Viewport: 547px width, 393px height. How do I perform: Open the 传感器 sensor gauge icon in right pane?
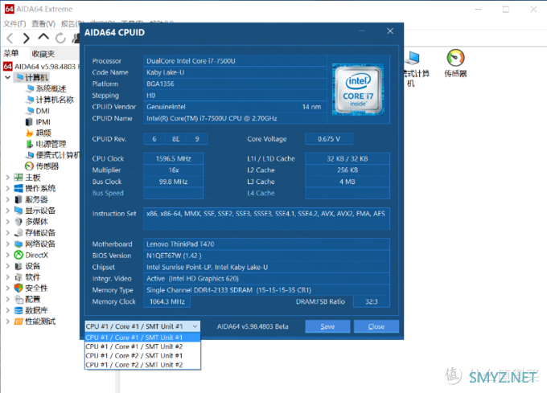pyautogui.click(x=455, y=58)
